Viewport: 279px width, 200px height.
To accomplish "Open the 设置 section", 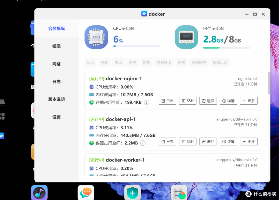I will click(56, 117).
